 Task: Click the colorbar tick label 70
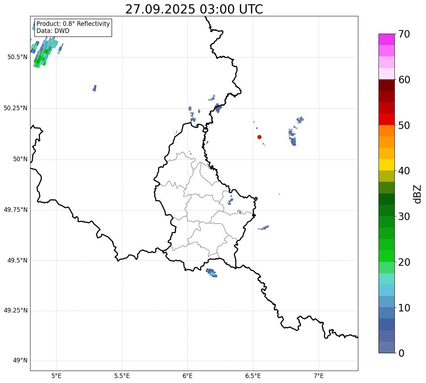pos(404,34)
